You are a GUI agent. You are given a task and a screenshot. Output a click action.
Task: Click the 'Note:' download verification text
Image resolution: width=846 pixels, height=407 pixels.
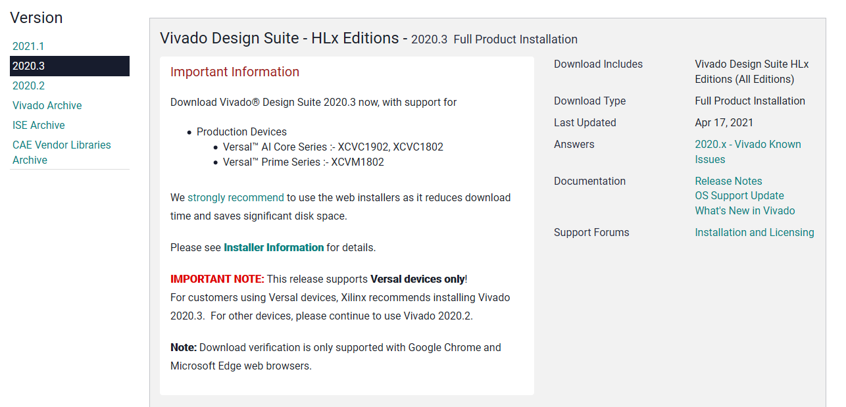(336, 356)
